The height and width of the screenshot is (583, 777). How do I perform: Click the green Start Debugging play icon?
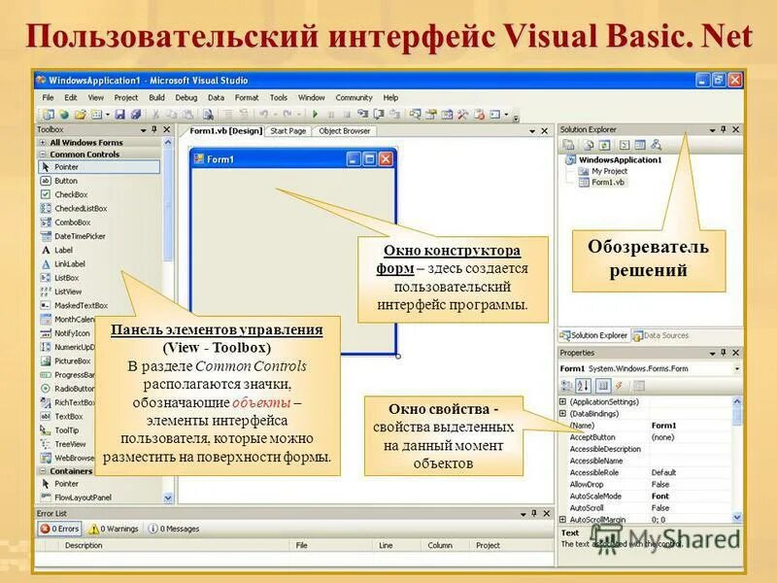[315, 115]
